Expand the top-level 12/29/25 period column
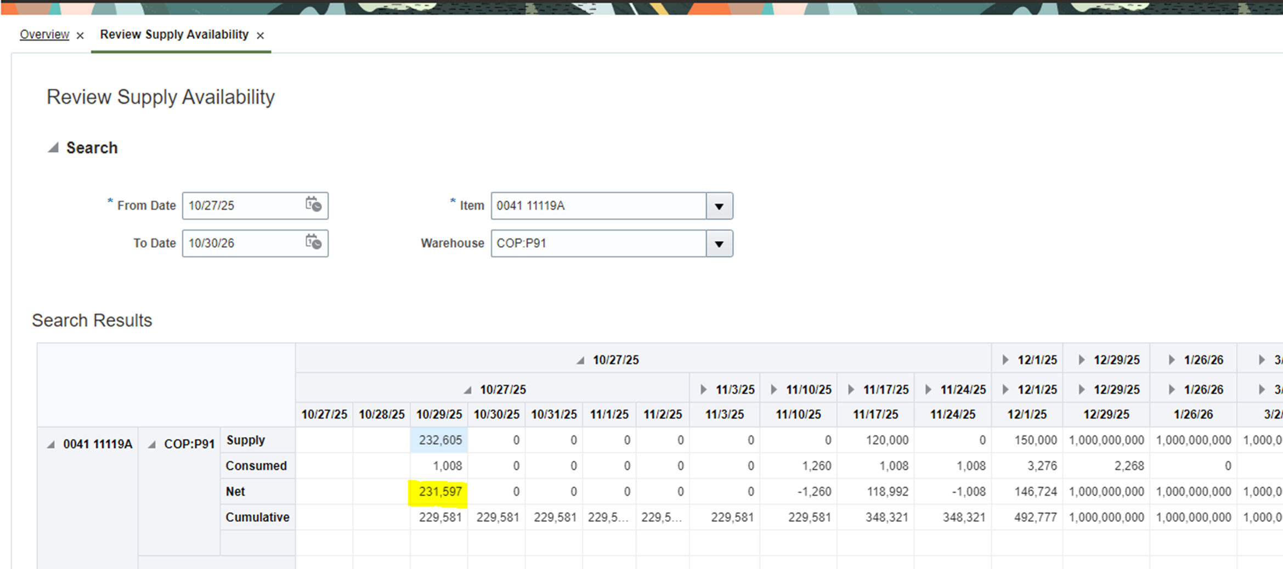Image resolution: width=1283 pixels, height=569 pixels. coord(1082,360)
